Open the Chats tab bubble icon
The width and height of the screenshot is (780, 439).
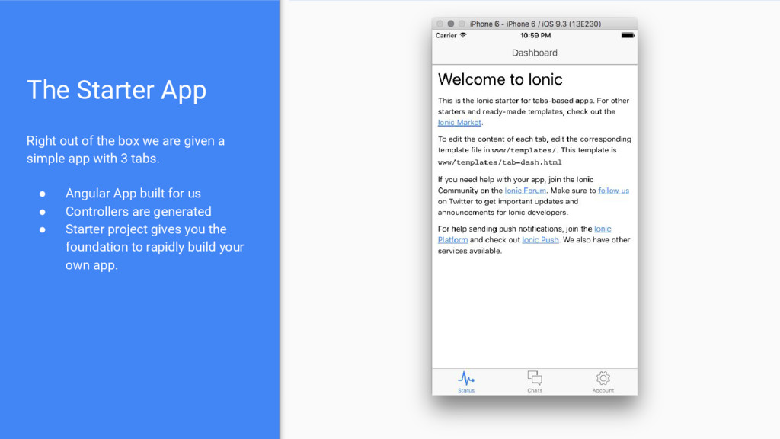(x=535, y=378)
